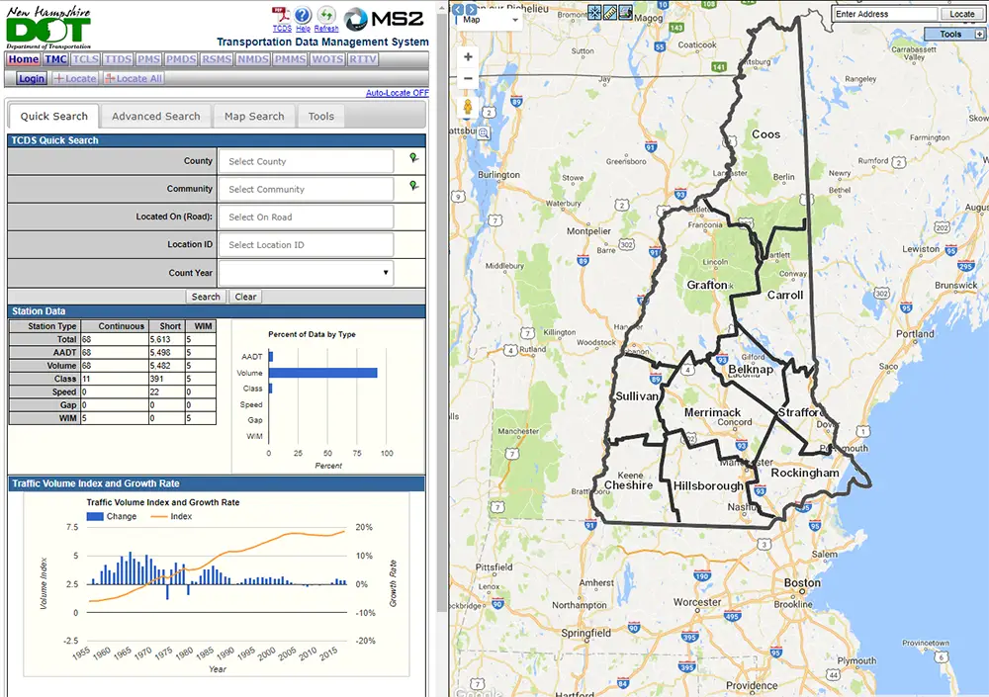Open the PMMS module menu
Image resolution: width=989 pixels, height=697 pixels.
tap(290, 59)
